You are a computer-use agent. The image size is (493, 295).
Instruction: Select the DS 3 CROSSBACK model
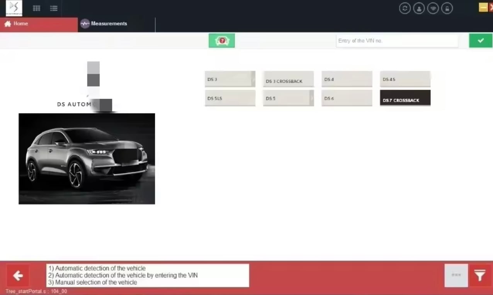click(x=288, y=79)
